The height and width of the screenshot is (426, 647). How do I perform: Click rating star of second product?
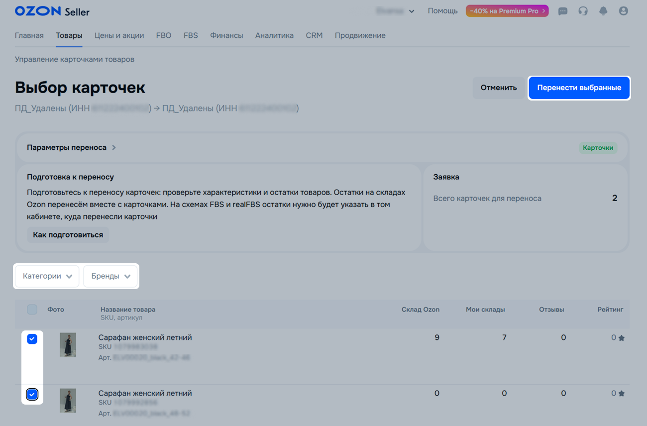tap(621, 394)
